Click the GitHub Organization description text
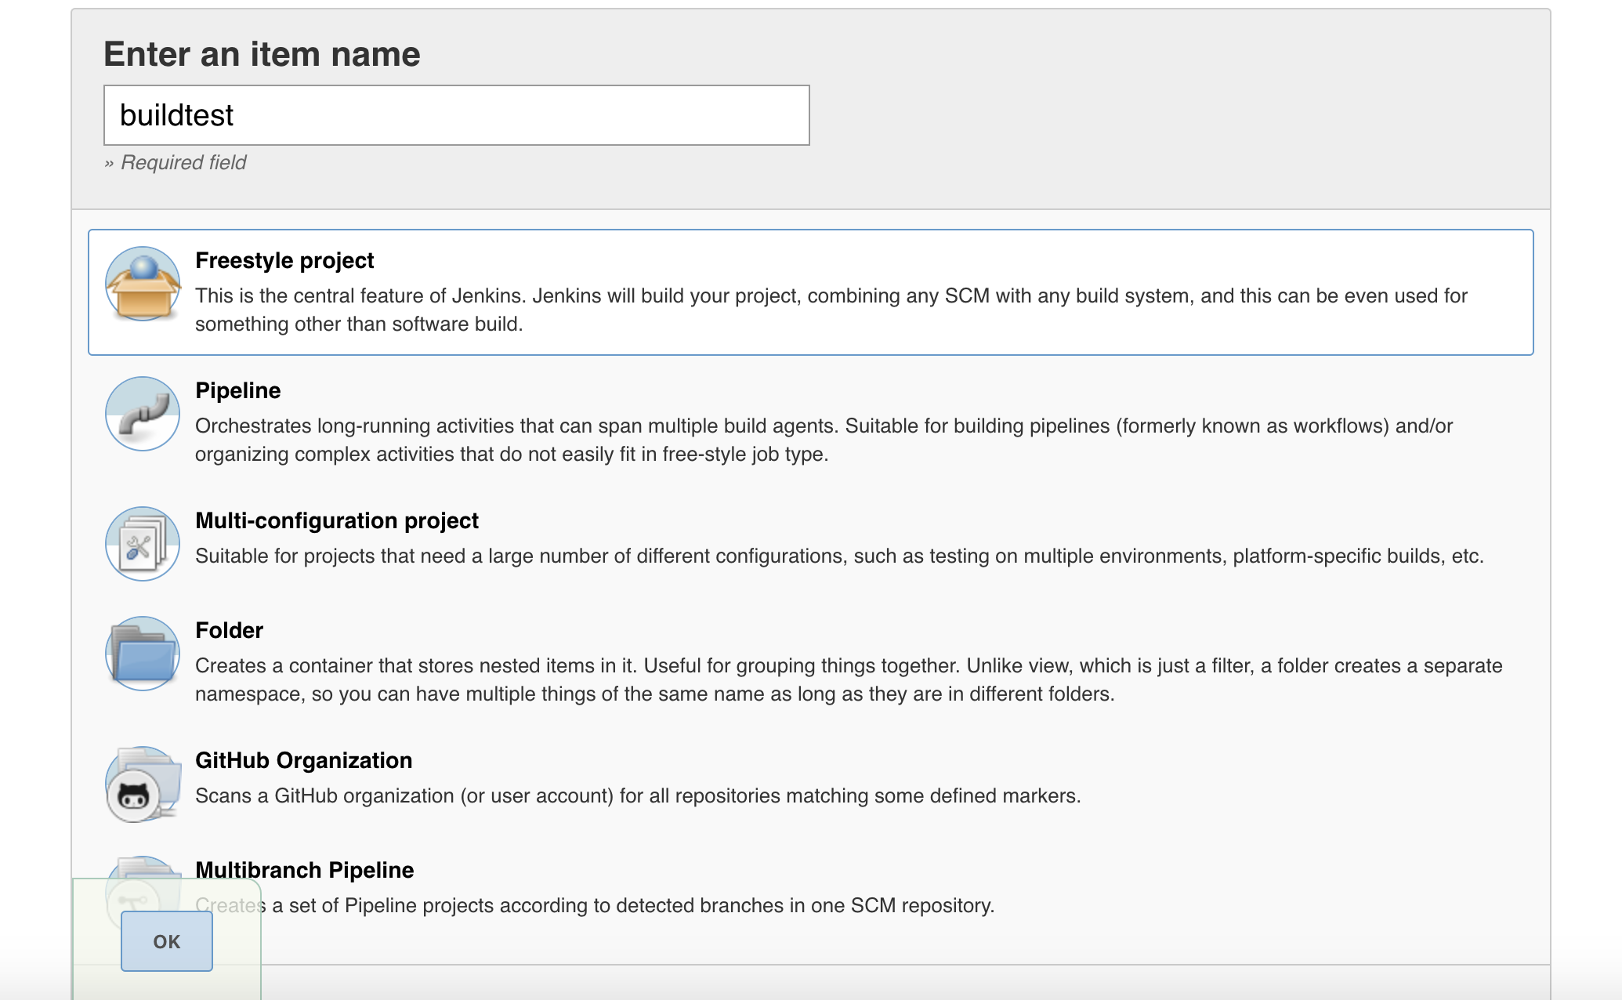The height and width of the screenshot is (1000, 1622). tap(638, 795)
